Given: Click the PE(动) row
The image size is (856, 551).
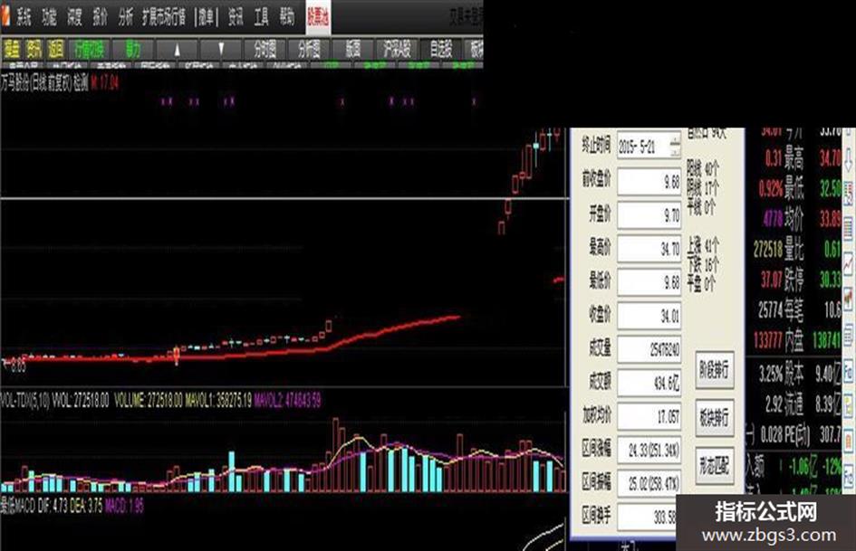Looking at the screenshot, I should pyautogui.click(x=813, y=435).
